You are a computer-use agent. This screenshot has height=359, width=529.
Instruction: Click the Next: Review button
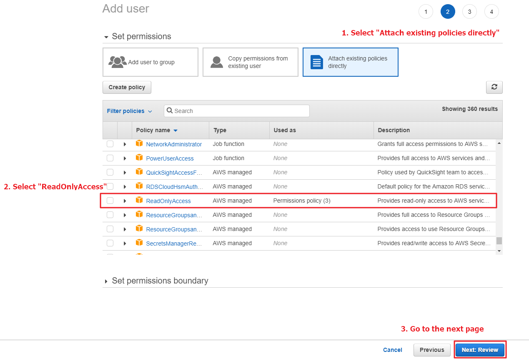tap(480, 350)
